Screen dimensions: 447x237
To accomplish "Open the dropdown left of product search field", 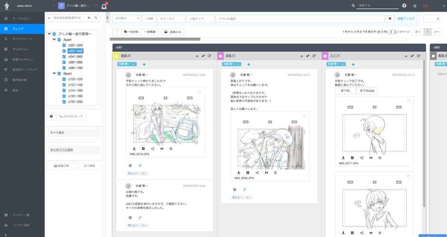I will 49,18.
